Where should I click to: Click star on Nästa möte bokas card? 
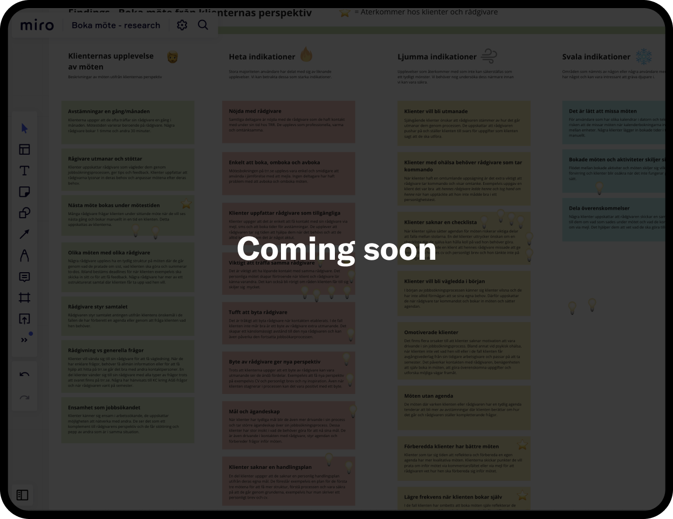[186, 204]
